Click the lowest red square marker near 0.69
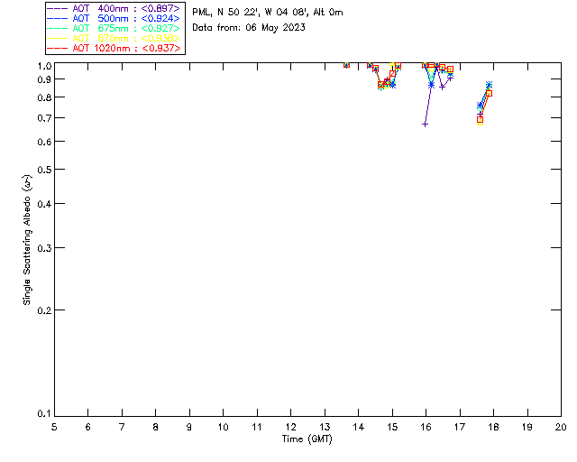This screenshot has height=462, width=577. 480,120
